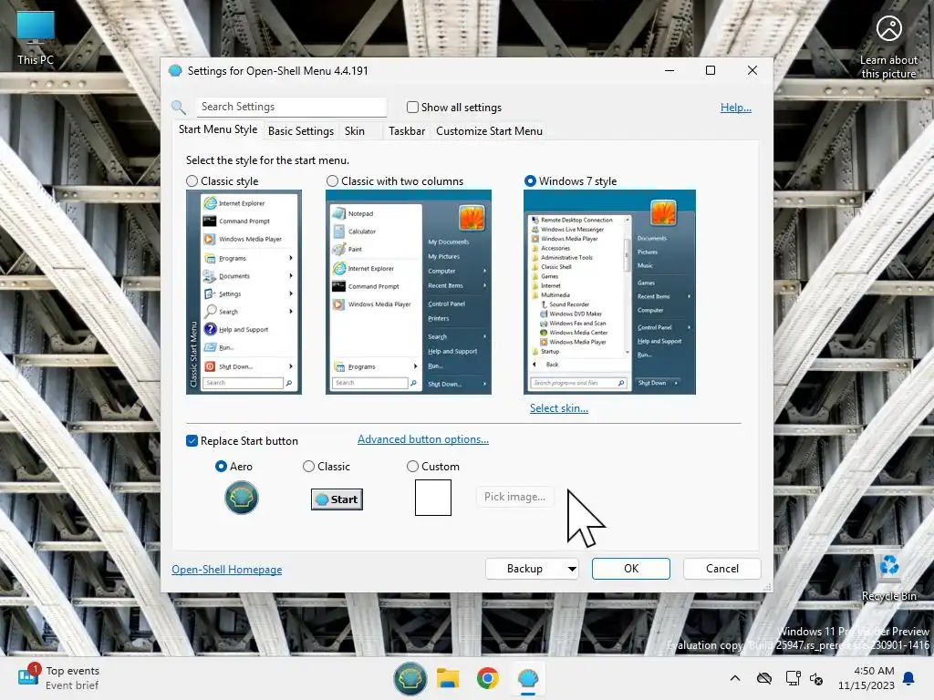Enable the Show all settings checkbox
The height and width of the screenshot is (700, 934).
pos(412,108)
